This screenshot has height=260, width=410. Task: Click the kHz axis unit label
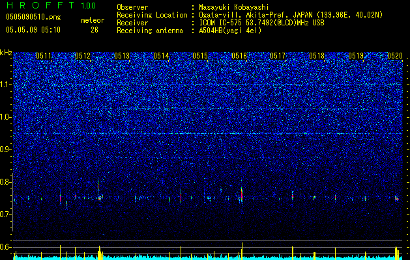tap(6, 53)
